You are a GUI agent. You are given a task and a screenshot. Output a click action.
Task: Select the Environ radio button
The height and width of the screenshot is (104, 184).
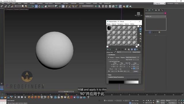pos(115,57)
